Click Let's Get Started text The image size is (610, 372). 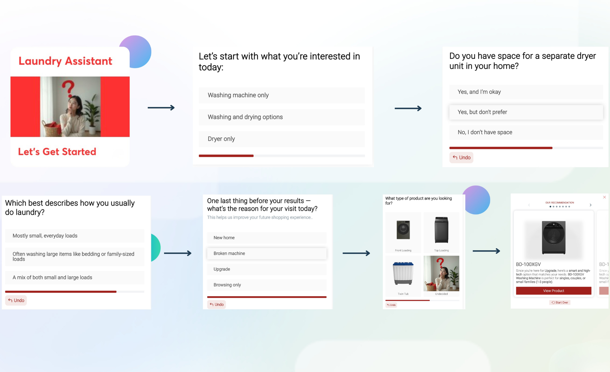57,152
